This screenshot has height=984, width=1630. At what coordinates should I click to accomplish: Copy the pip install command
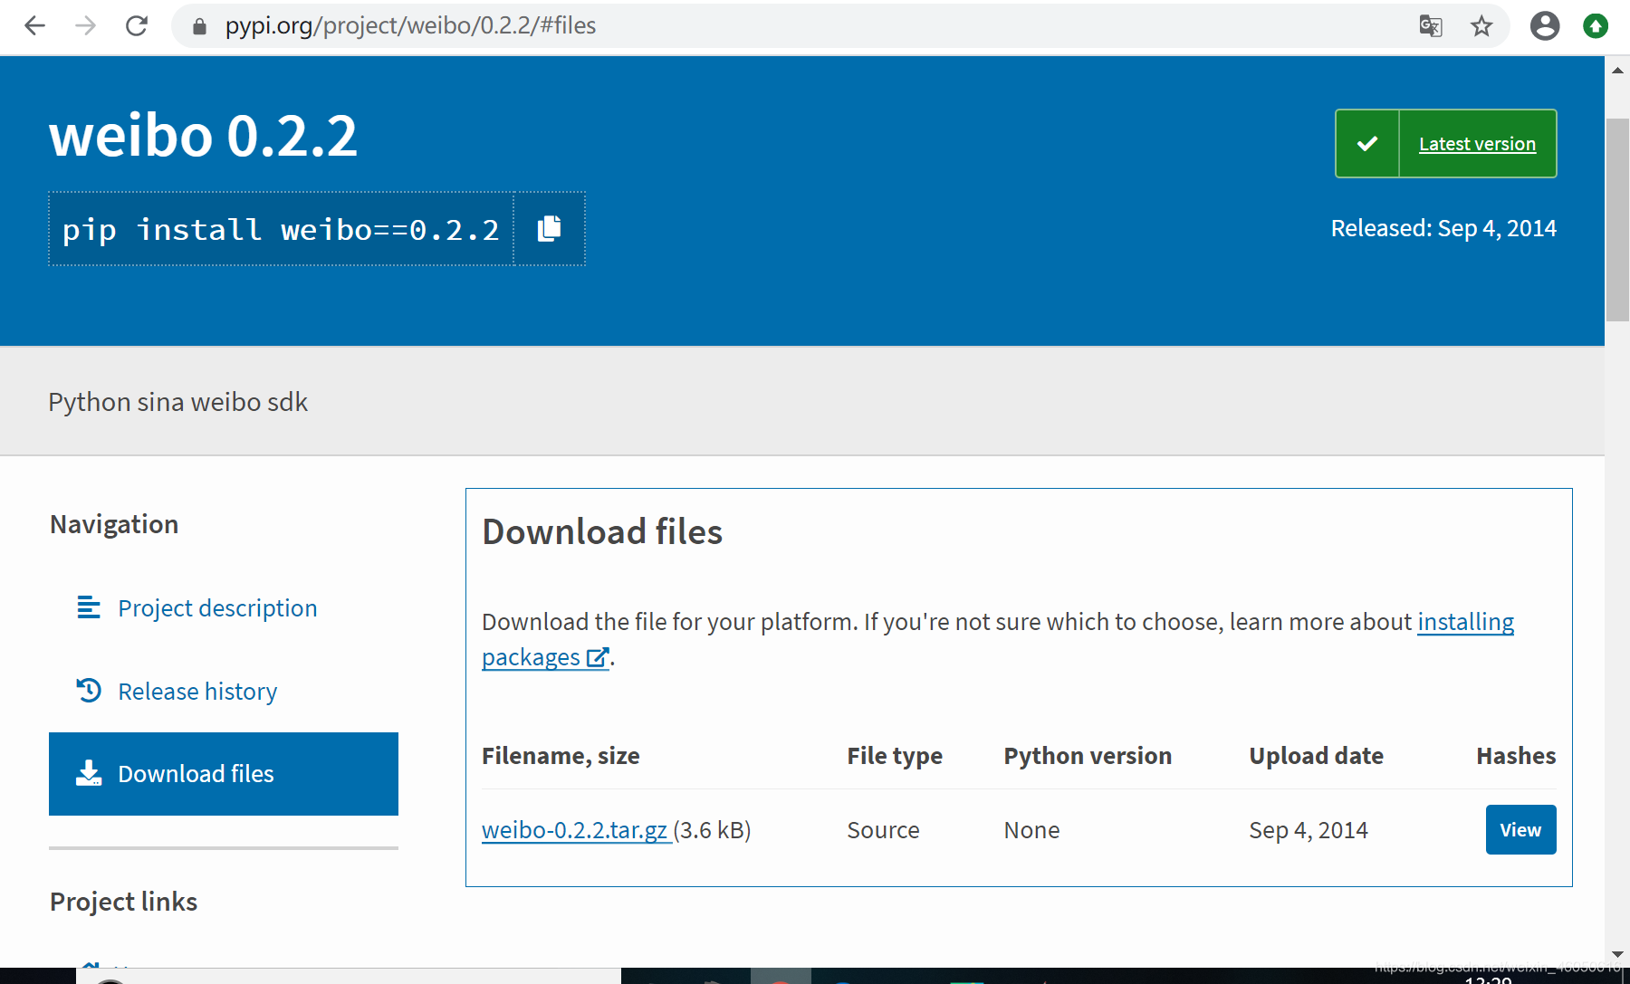point(549,229)
